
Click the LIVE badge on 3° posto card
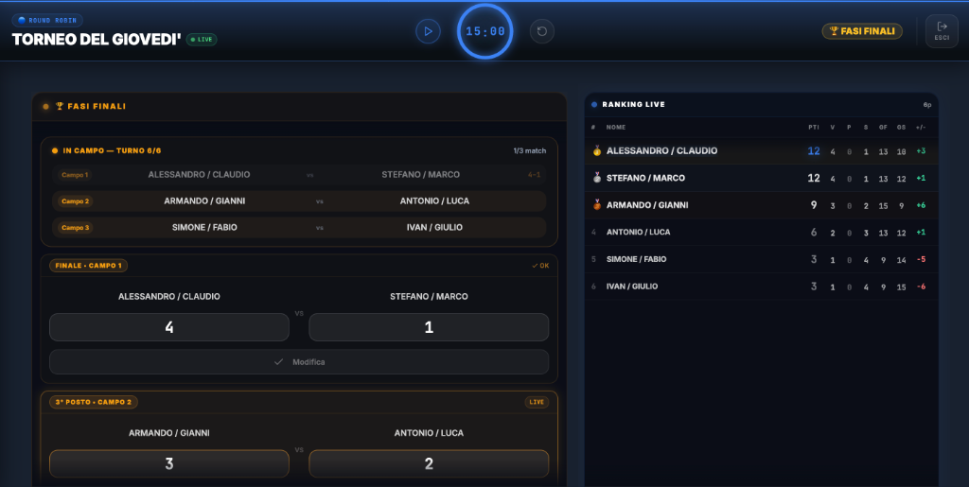point(537,402)
